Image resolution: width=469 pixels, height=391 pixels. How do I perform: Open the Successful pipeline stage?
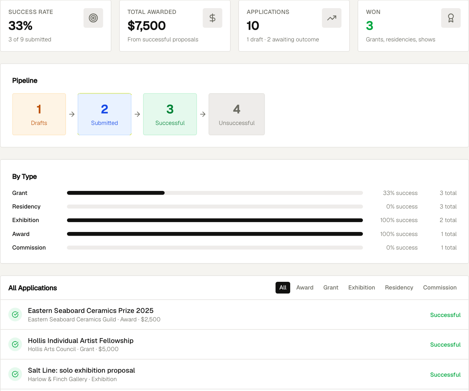point(170,114)
